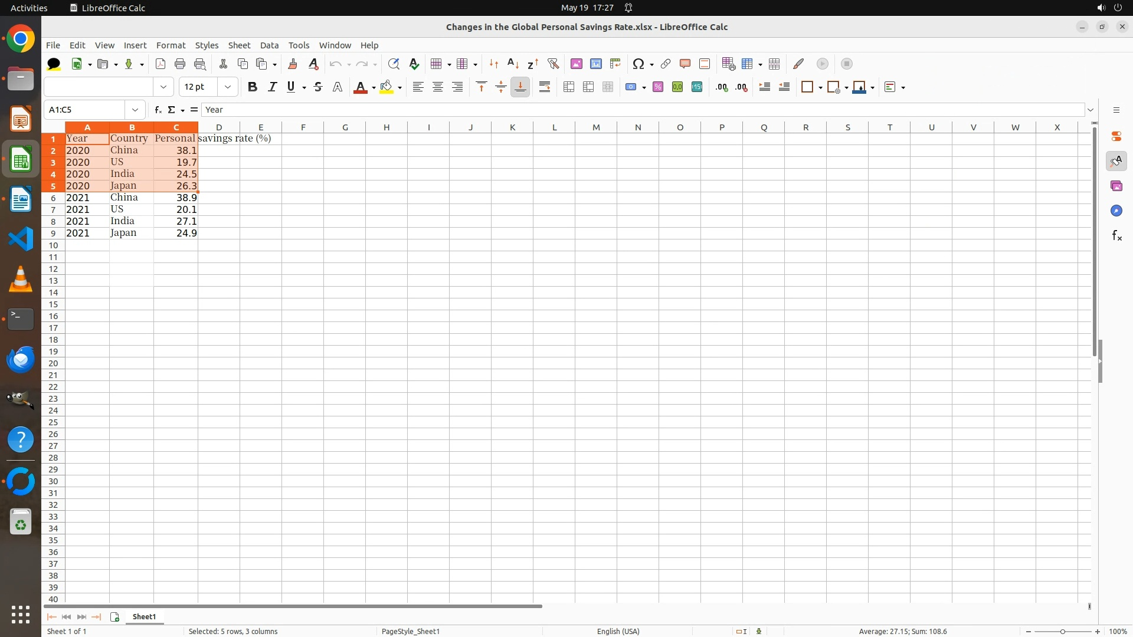The image size is (1133, 637).
Task: Click the Insert Hyperlink icon
Action: (x=666, y=64)
